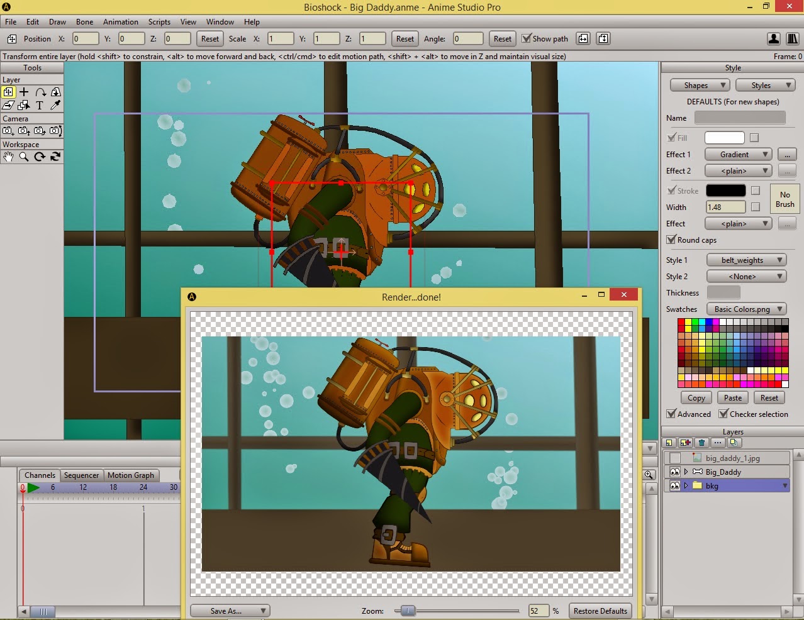Screen dimensions: 804x620
Task: Expand the bkg group layer triangle
Action: [686, 485]
